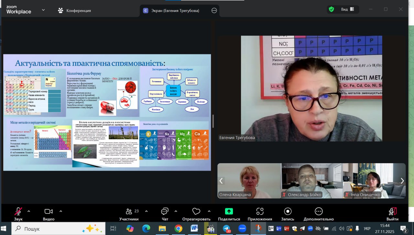The height and width of the screenshot is (235, 414).
Task: Switch to the Конференция tab
Action: click(x=74, y=10)
